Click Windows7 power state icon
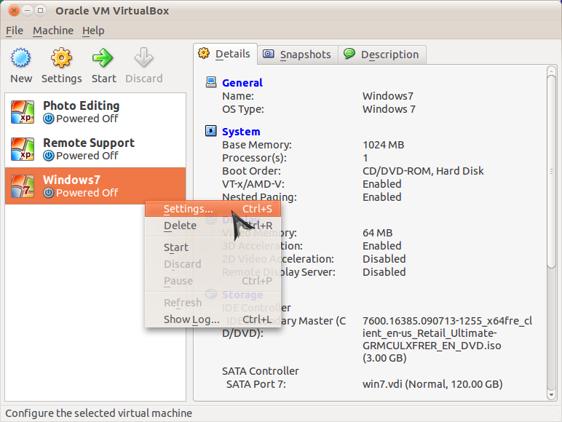The image size is (562, 422). click(x=48, y=193)
